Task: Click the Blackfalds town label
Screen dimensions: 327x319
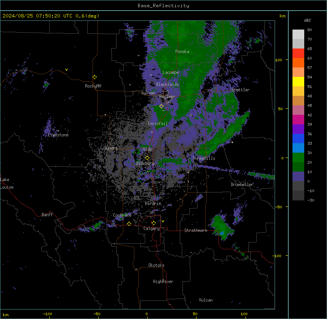Action: (x=167, y=84)
